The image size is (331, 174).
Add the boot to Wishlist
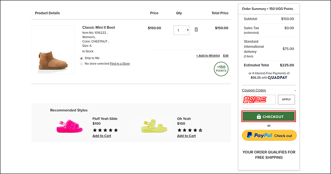208,56
